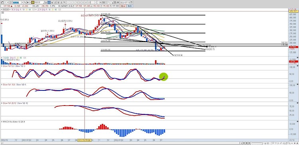Screen dimensions: 299x145
Task: Click the 150,295.70 trendline end label
Action: coord(210,49)
